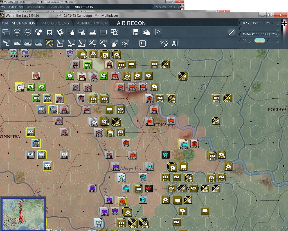Open Map Information tab in background window
288x231 pixels.
tap(12, 7)
